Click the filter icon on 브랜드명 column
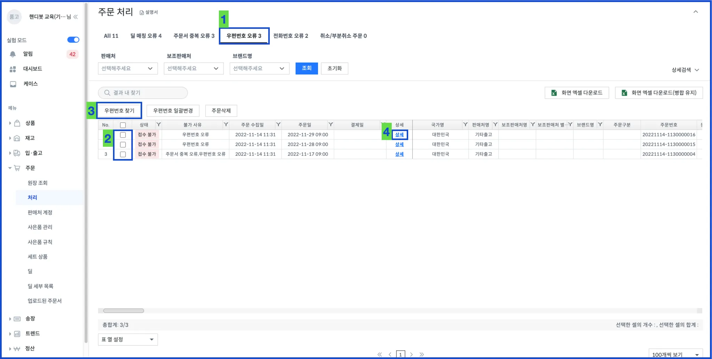Screen dimensions: 712x359 coord(600,125)
